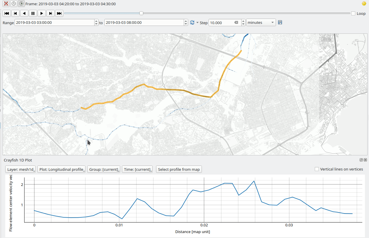
Task: Enable vertical lines on vertices
Action: coord(317,169)
